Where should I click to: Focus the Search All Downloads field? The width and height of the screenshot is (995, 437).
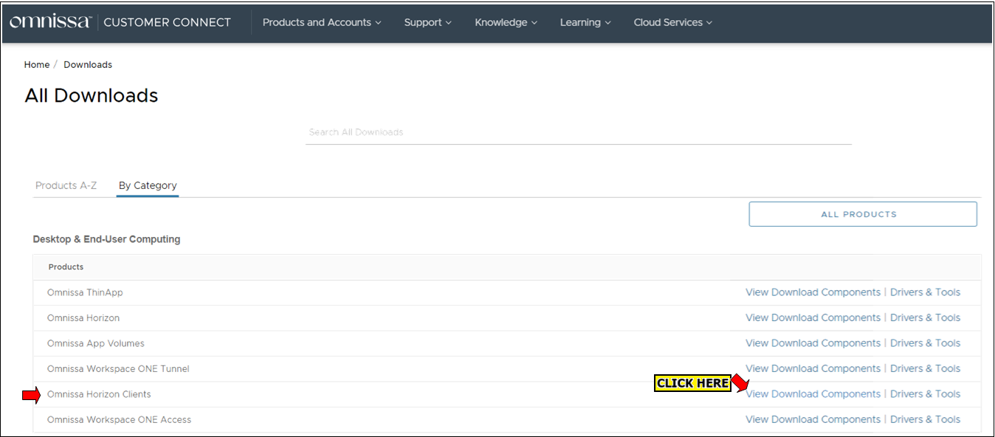(x=579, y=132)
